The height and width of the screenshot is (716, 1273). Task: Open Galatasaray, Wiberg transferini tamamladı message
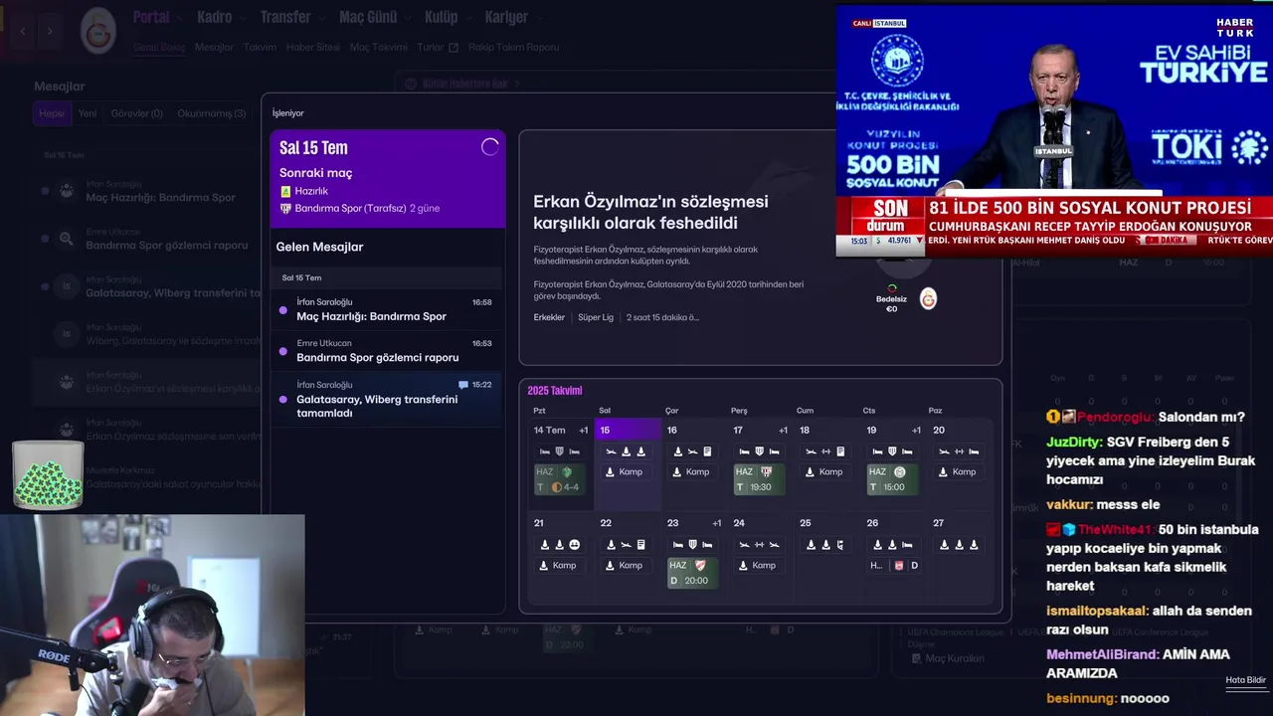387,399
